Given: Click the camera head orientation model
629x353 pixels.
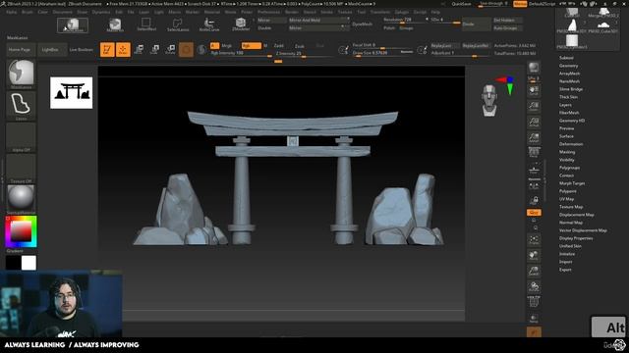Looking at the screenshot, I should click(x=489, y=100).
